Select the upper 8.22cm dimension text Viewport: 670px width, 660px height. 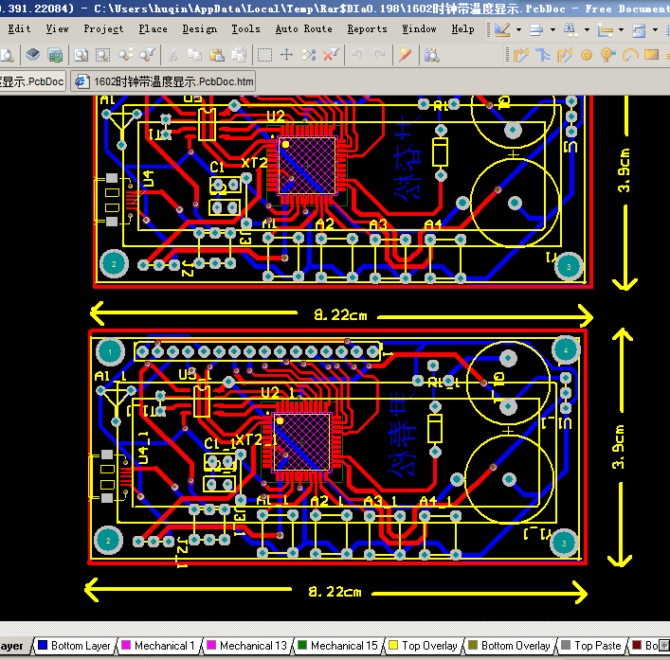340,315
